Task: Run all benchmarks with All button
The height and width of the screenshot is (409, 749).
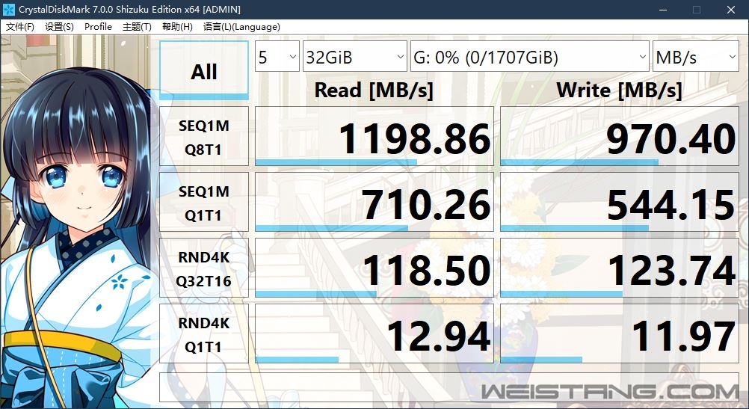Action: pyautogui.click(x=204, y=71)
